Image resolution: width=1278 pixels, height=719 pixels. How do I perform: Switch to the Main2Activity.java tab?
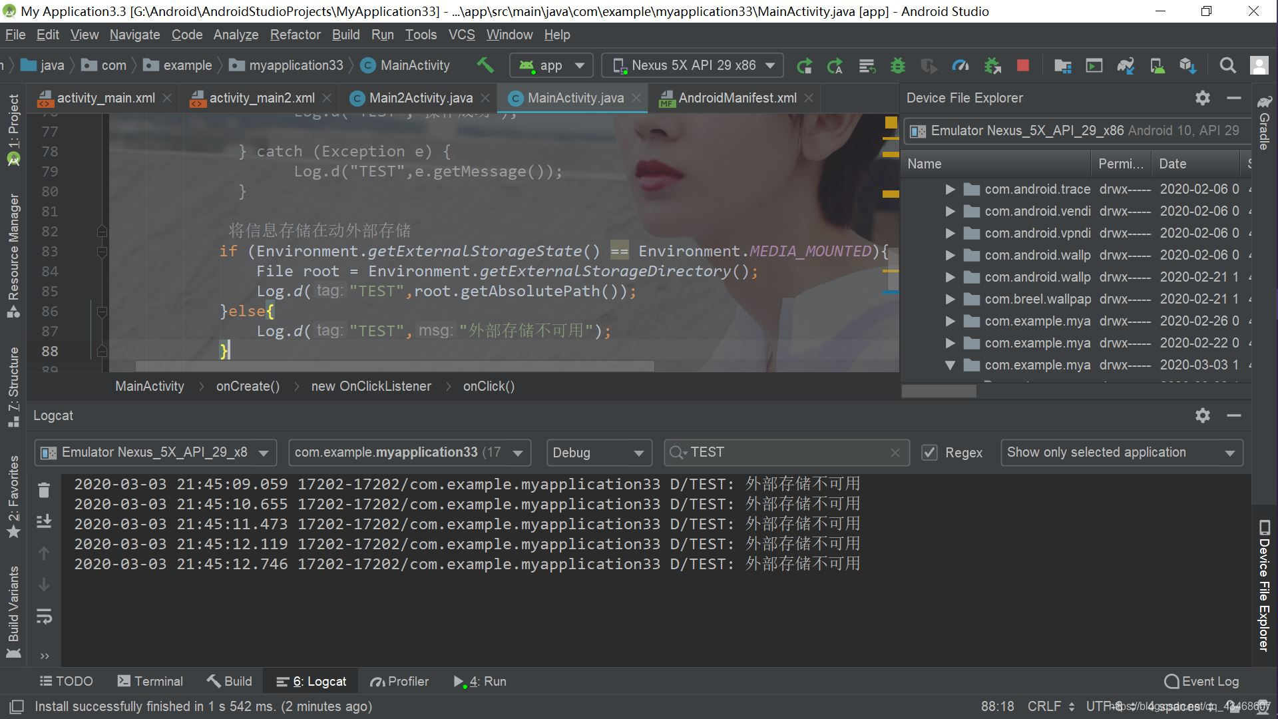(420, 98)
